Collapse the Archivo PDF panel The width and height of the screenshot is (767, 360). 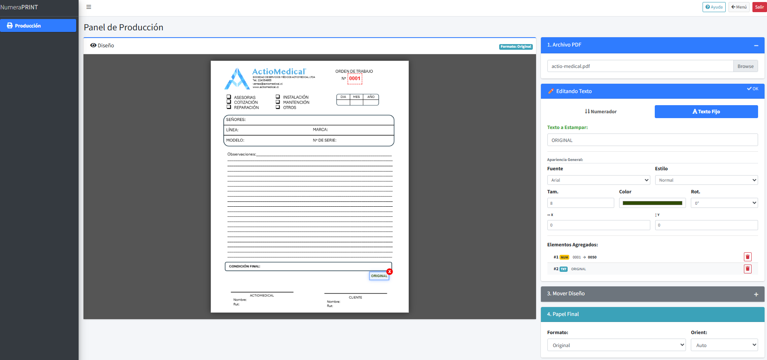[x=756, y=46]
